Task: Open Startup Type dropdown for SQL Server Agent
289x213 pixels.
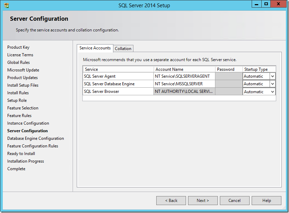Action: point(272,76)
